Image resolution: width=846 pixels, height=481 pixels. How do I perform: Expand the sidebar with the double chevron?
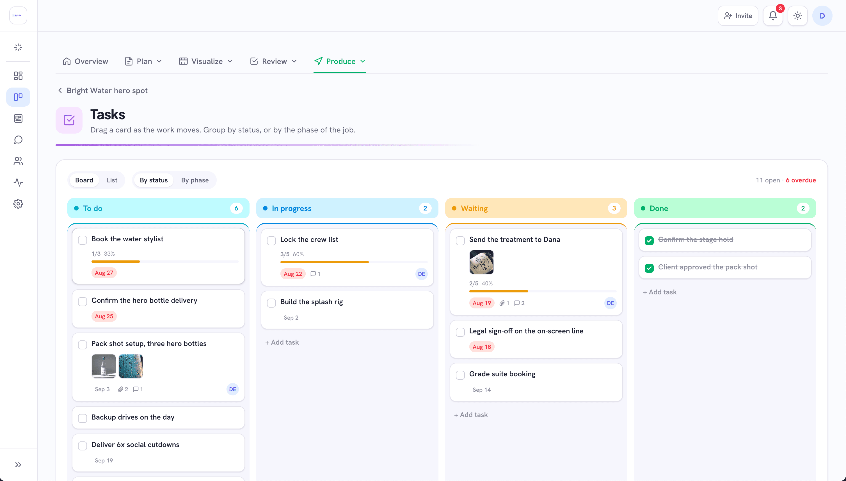pos(18,465)
